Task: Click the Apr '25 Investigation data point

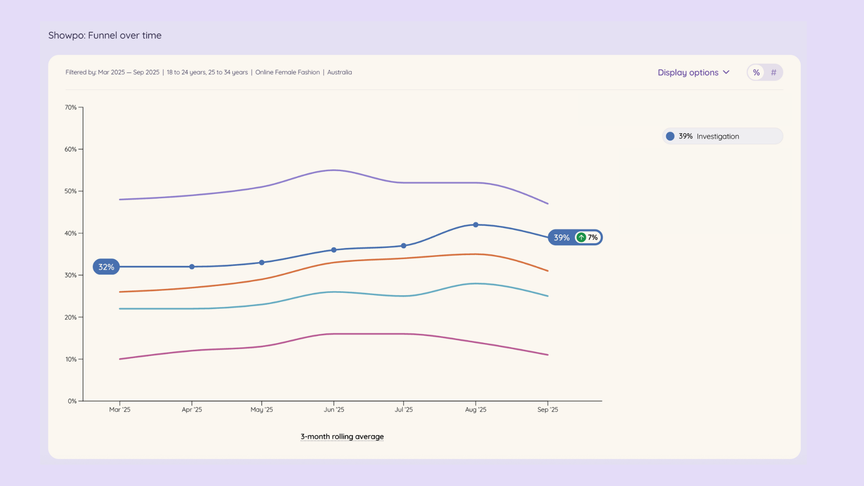Action: click(192, 267)
